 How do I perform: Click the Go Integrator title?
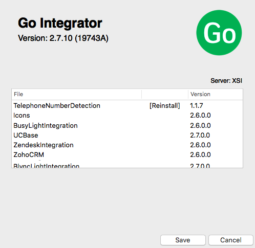[60, 23]
